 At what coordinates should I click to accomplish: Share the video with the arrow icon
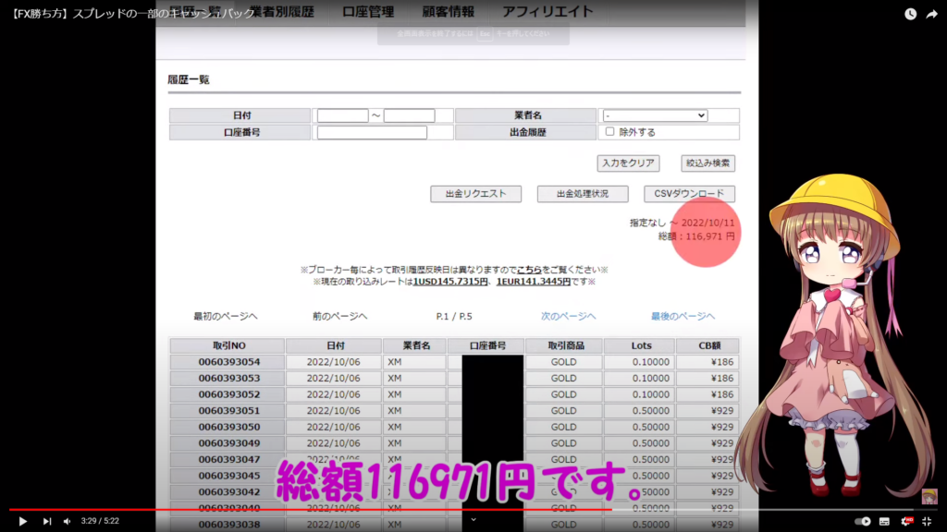tap(932, 14)
